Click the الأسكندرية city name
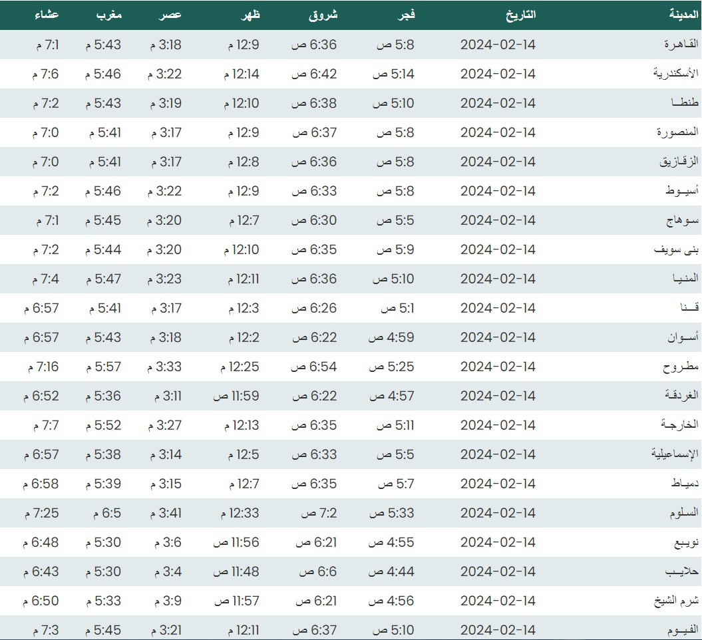702x640 pixels. point(675,74)
